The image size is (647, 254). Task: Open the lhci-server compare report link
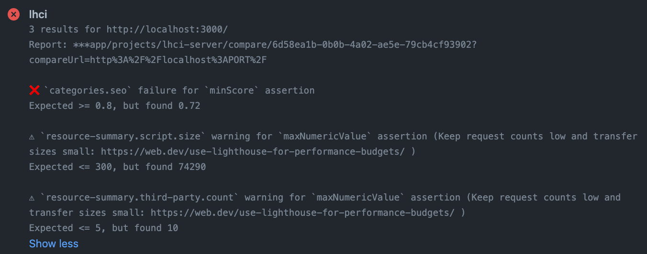pyautogui.click(x=275, y=45)
